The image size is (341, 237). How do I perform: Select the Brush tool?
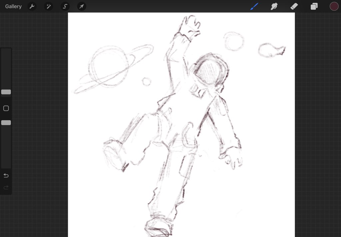(254, 6)
